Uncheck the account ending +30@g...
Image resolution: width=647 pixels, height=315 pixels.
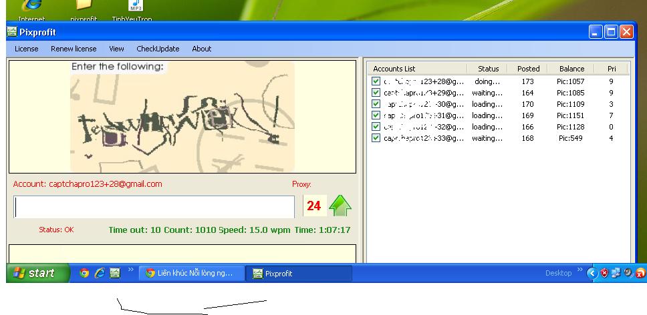coord(376,103)
